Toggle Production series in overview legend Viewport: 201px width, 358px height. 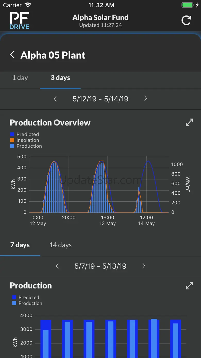point(29,146)
